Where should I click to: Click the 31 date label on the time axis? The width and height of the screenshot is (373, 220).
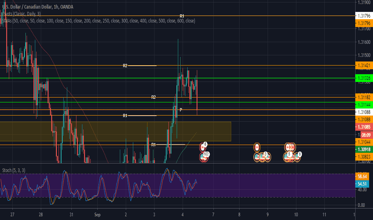pyautogui.click(x=71, y=215)
